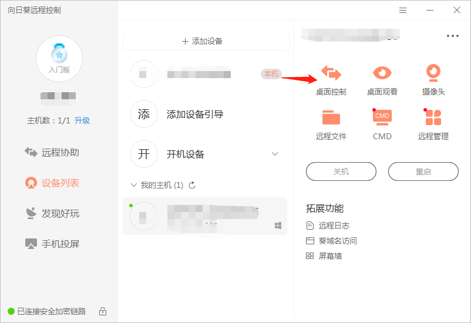Select the 开机设备 row
The image size is (471, 323).
click(205, 154)
